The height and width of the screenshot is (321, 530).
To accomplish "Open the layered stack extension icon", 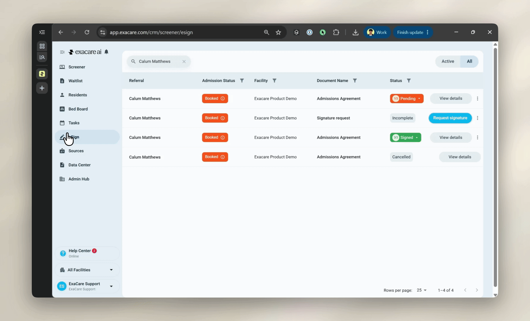I will point(296,32).
